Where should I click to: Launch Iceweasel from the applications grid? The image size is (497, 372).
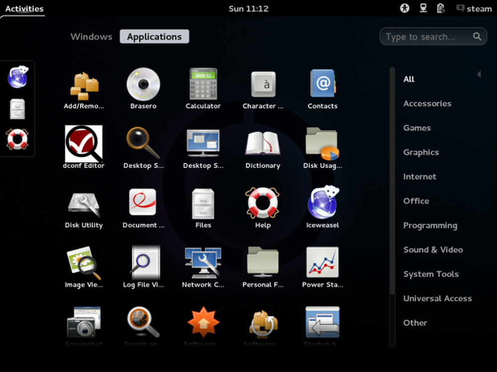[323, 207]
